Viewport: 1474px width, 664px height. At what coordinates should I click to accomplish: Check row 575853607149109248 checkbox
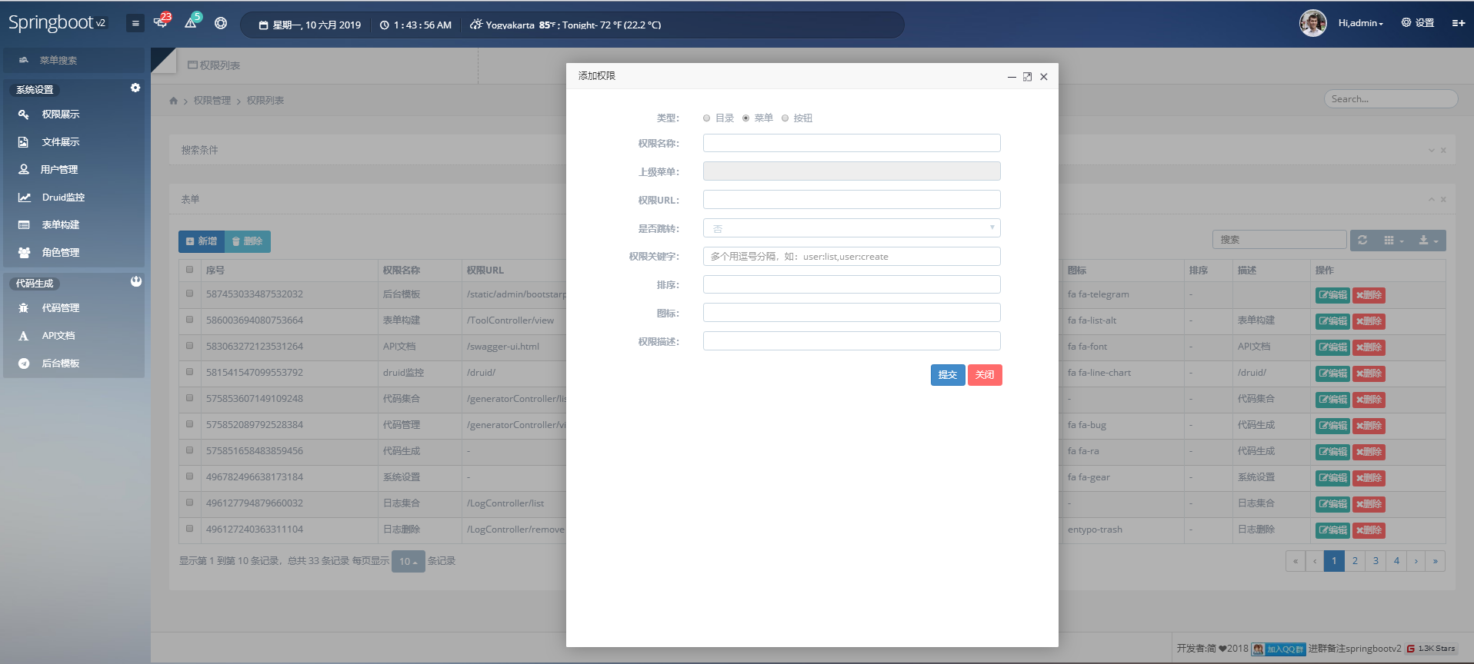[x=189, y=398]
